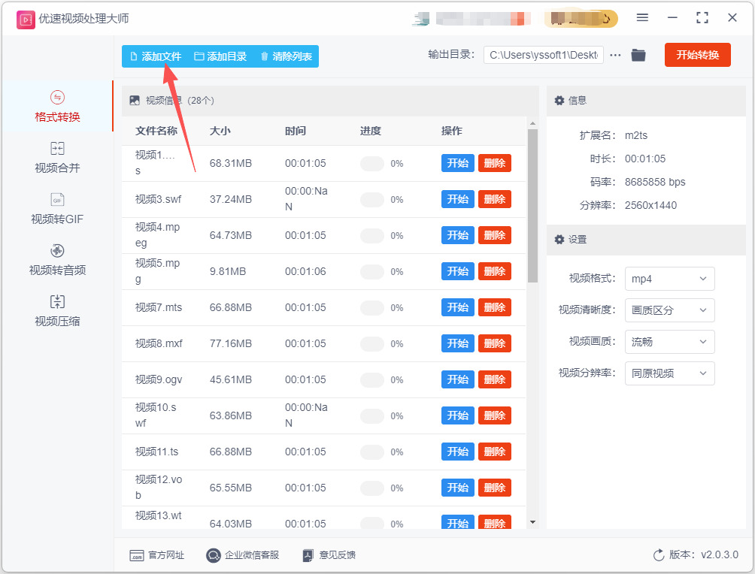Viewport: 755px width, 574px height.
Task: Open the Format Conversion (格式转换) sidebar tab
Action: (57, 107)
